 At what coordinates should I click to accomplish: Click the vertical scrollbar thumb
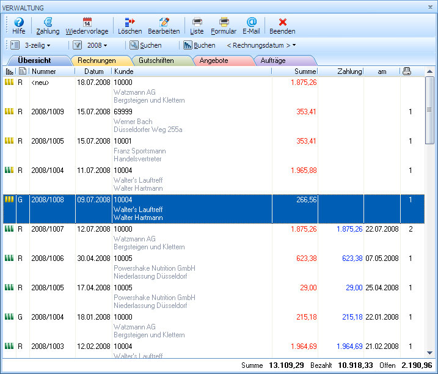coord(429,110)
